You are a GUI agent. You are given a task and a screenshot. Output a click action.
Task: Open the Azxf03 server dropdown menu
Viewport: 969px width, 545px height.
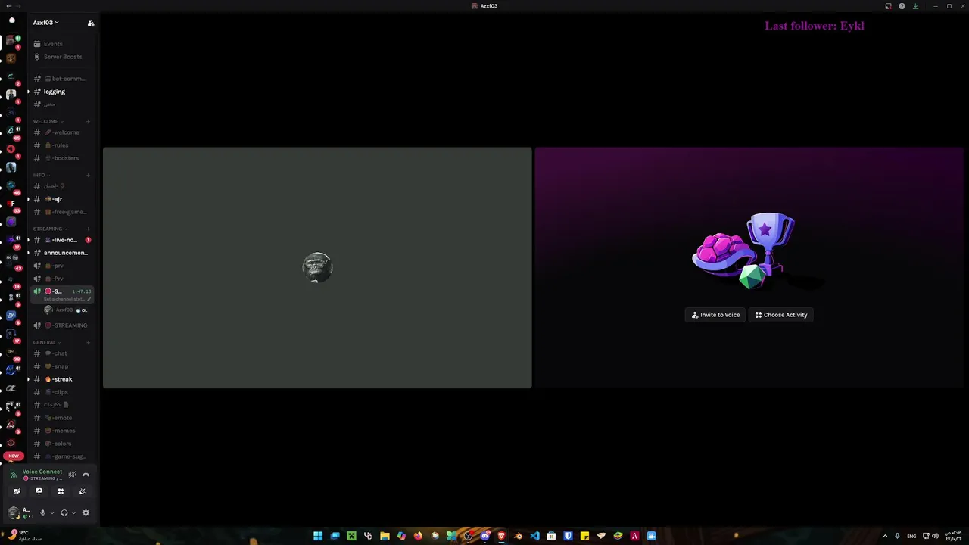[45, 23]
